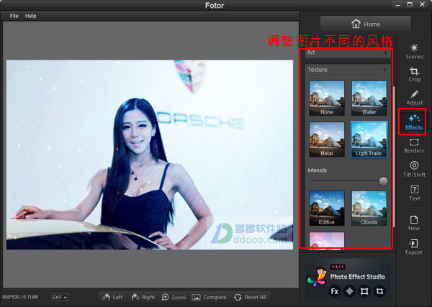Screen dimensions: 432x307
Task: Click the crop icon in Photo Effect Studio
Action: (379, 291)
